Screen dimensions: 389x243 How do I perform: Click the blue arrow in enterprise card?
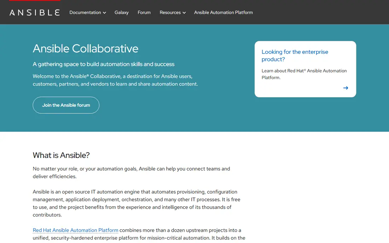pyautogui.click(x=346, y=88)
